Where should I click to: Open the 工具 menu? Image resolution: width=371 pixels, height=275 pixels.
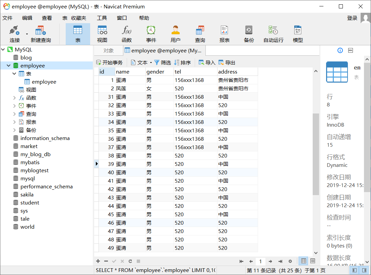coord(102,18)
